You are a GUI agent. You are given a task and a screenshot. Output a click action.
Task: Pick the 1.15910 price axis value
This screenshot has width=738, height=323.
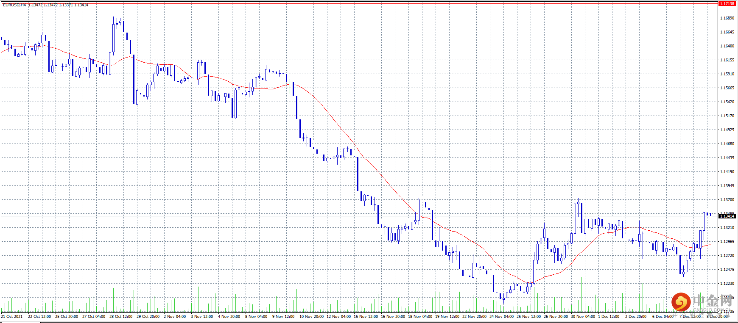[727, 74]
